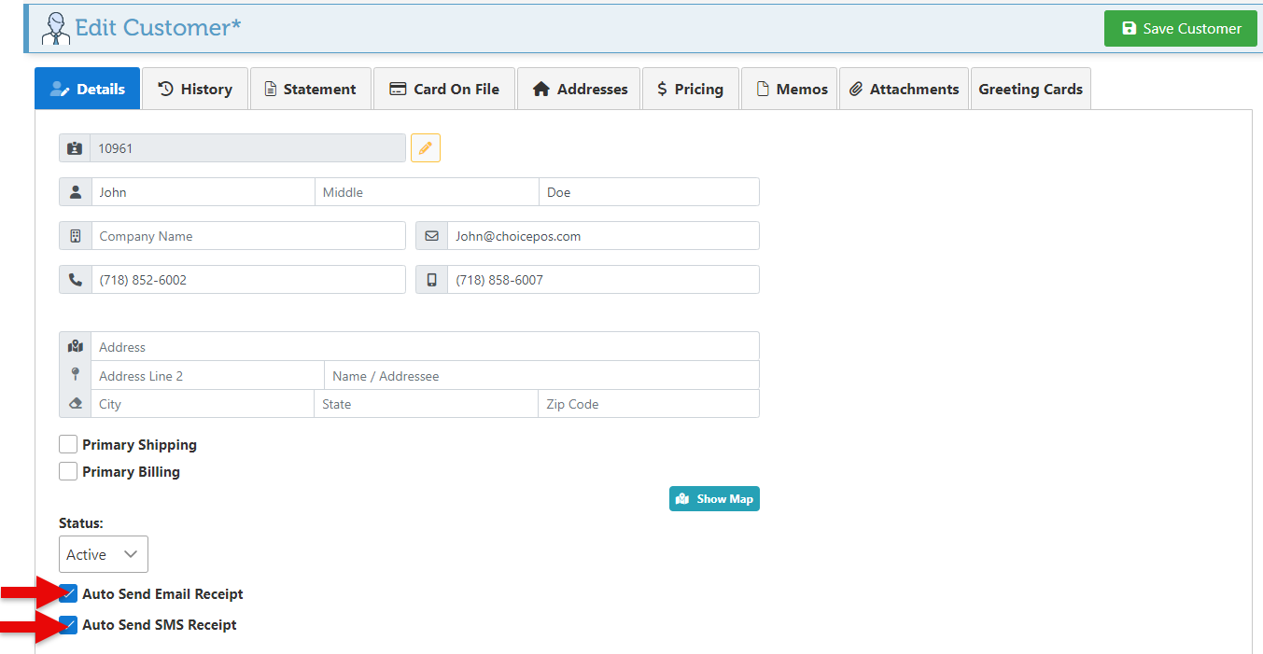Click the mobile phone icon beside (718) 858-6007

point(431,280)
